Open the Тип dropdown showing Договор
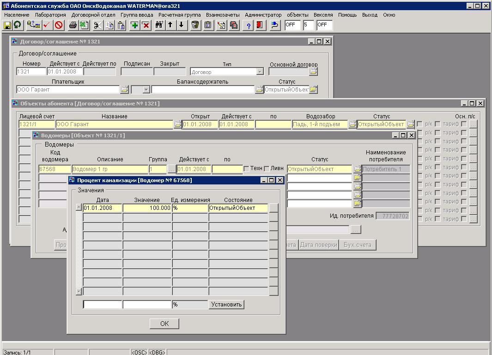Viewport: 492px width, 355px height. pyautogui.click(x=260, y=72)
